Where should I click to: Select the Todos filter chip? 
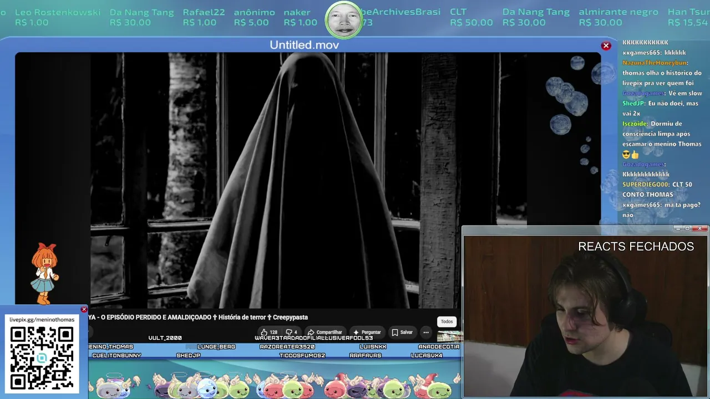click(x=447, y=321)
